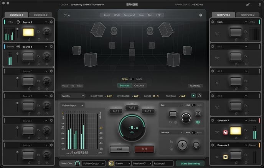Open the Netflix loudness preset dropdown
The width and height of the screenshot is (264, 168).
[x=73, y=96]
